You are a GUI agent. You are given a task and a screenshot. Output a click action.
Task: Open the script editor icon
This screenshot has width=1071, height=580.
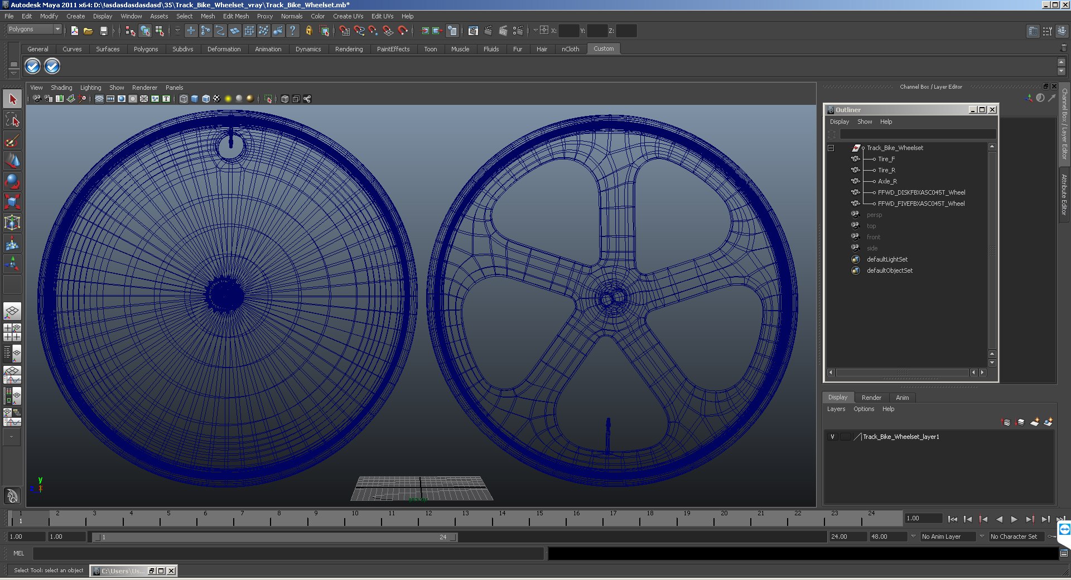point(1064,553)
